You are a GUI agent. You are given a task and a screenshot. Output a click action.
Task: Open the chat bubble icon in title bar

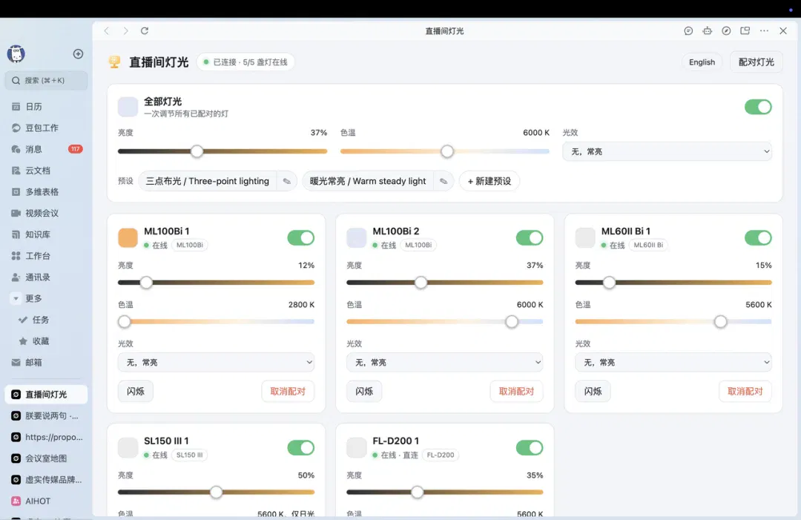(x=688, y=30)
